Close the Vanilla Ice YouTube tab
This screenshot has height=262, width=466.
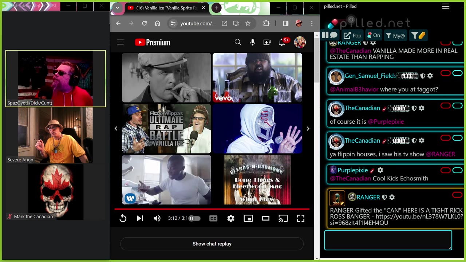point(204,8)
